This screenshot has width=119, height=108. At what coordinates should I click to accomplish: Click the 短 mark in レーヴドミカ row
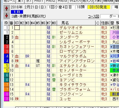[x=49, y=75]
